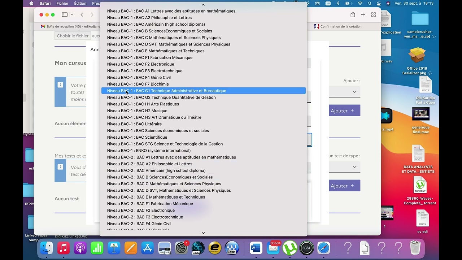462x260 pixels.
Task: Open a new tab with plus icon
Action: (363, 14)
